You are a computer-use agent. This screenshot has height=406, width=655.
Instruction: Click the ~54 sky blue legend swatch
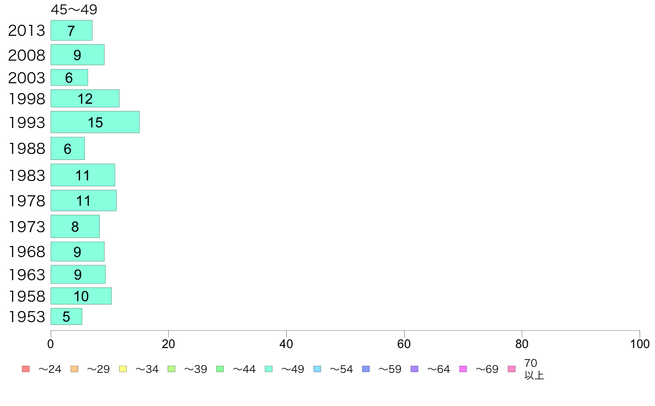tap(317, 369)
